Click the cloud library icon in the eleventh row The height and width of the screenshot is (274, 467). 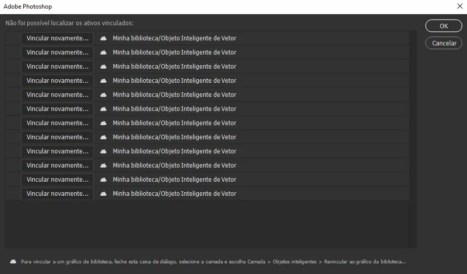103,180
